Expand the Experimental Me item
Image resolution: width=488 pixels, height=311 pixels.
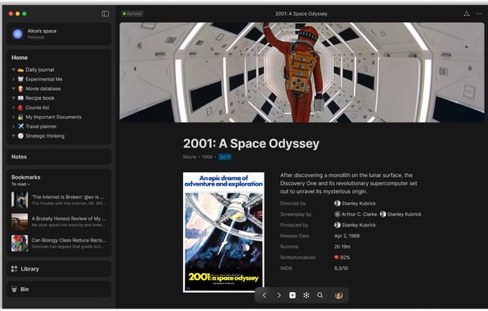(x=13, y=79)
